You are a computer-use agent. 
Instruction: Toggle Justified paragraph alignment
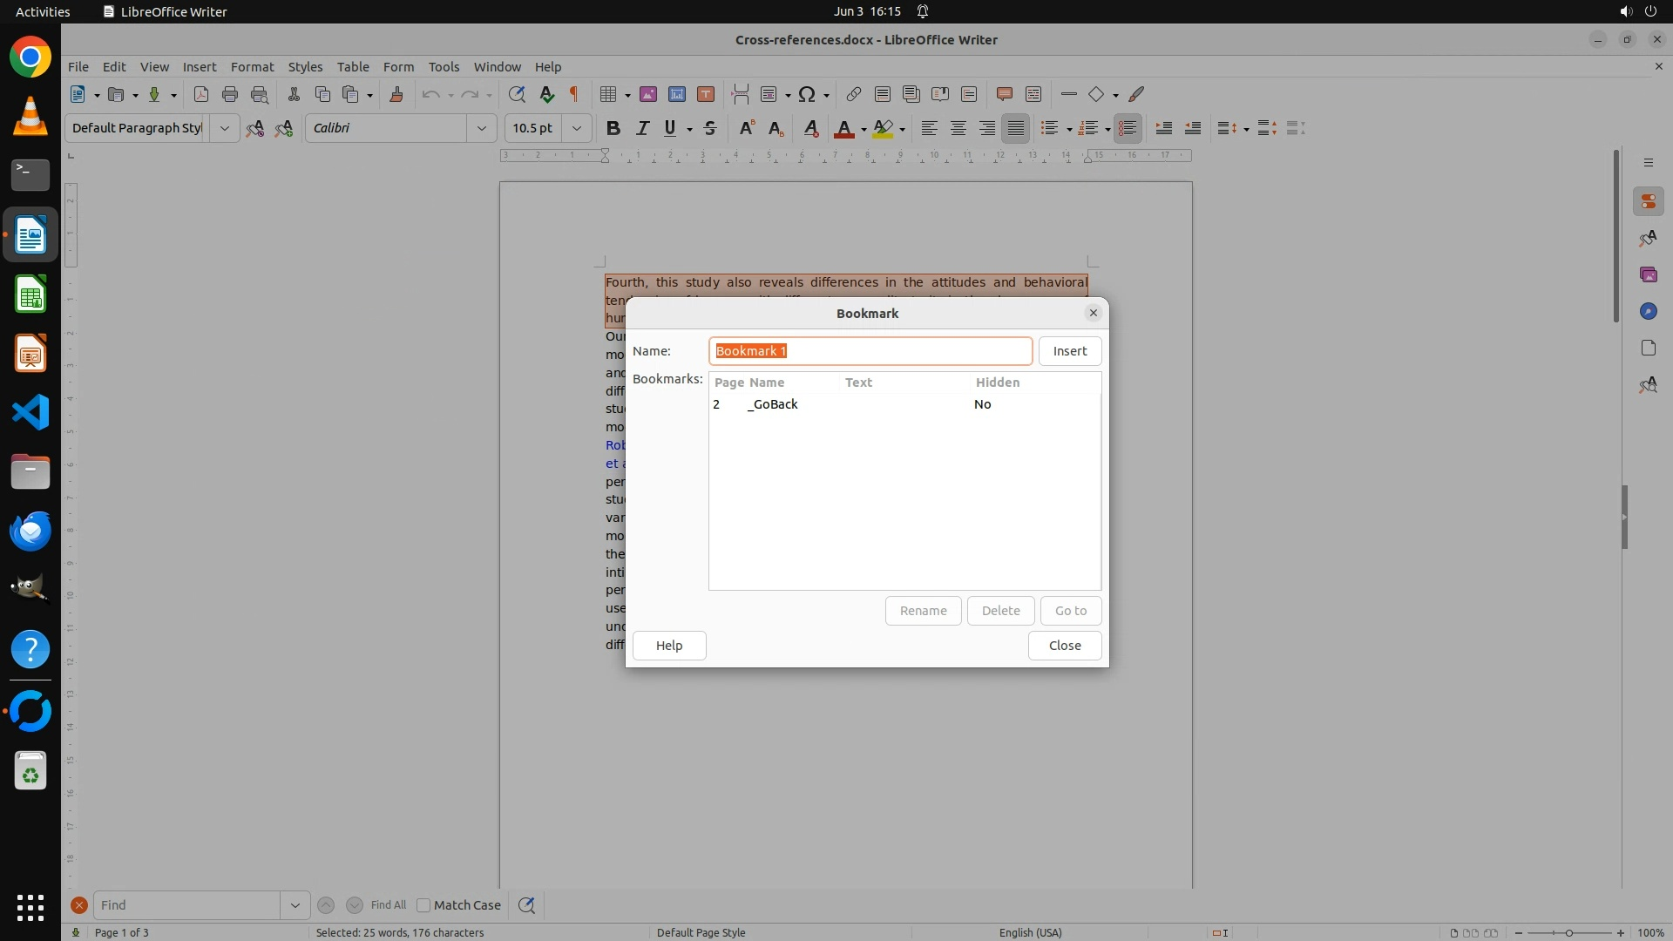[1015, 128]
